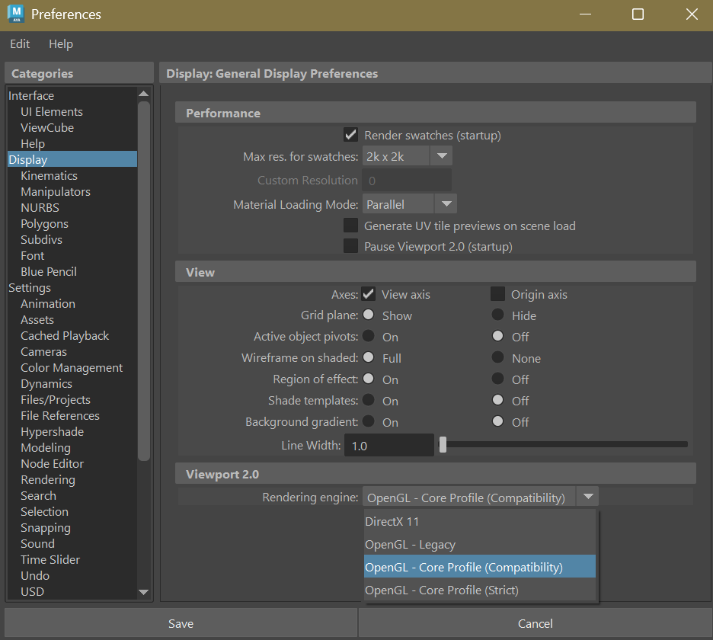
Task: Set Grid plane to Show
Action: click(369, 315)
